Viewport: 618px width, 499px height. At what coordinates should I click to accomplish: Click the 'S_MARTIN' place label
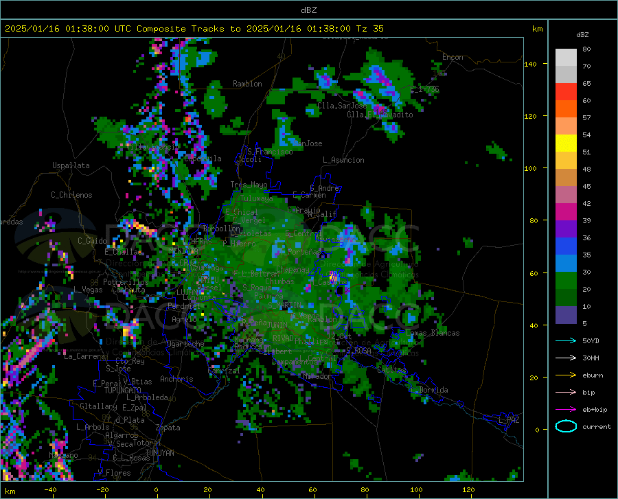(284, 305)
